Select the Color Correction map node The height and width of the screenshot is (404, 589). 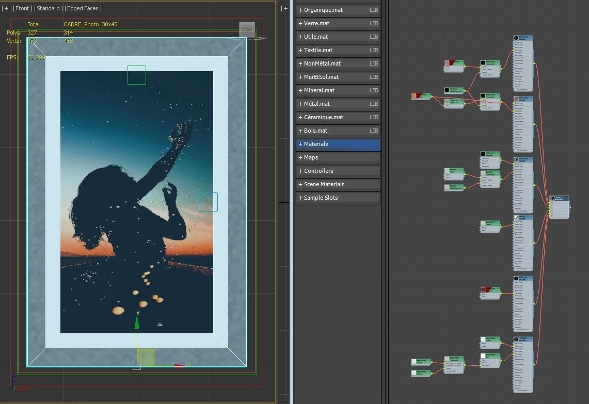(x=454, y=103)
